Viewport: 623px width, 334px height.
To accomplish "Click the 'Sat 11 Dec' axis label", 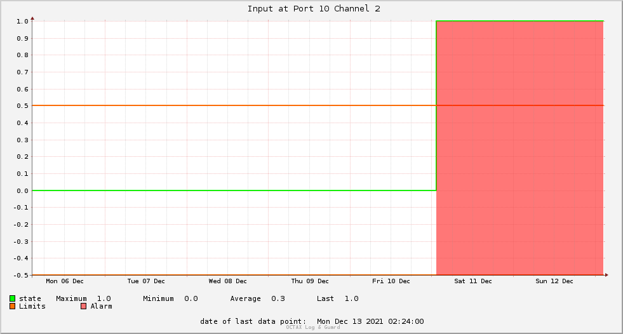I will [473, 281].
